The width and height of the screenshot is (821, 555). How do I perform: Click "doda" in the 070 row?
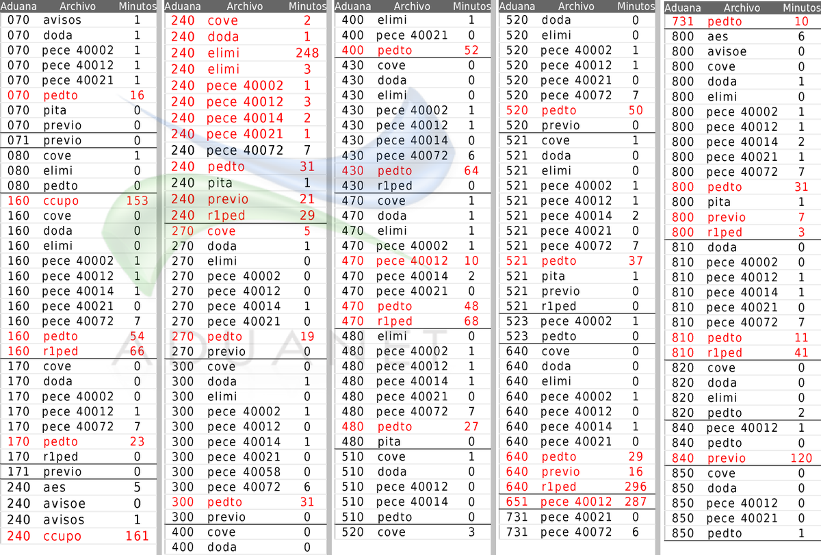tap(57, 35)
